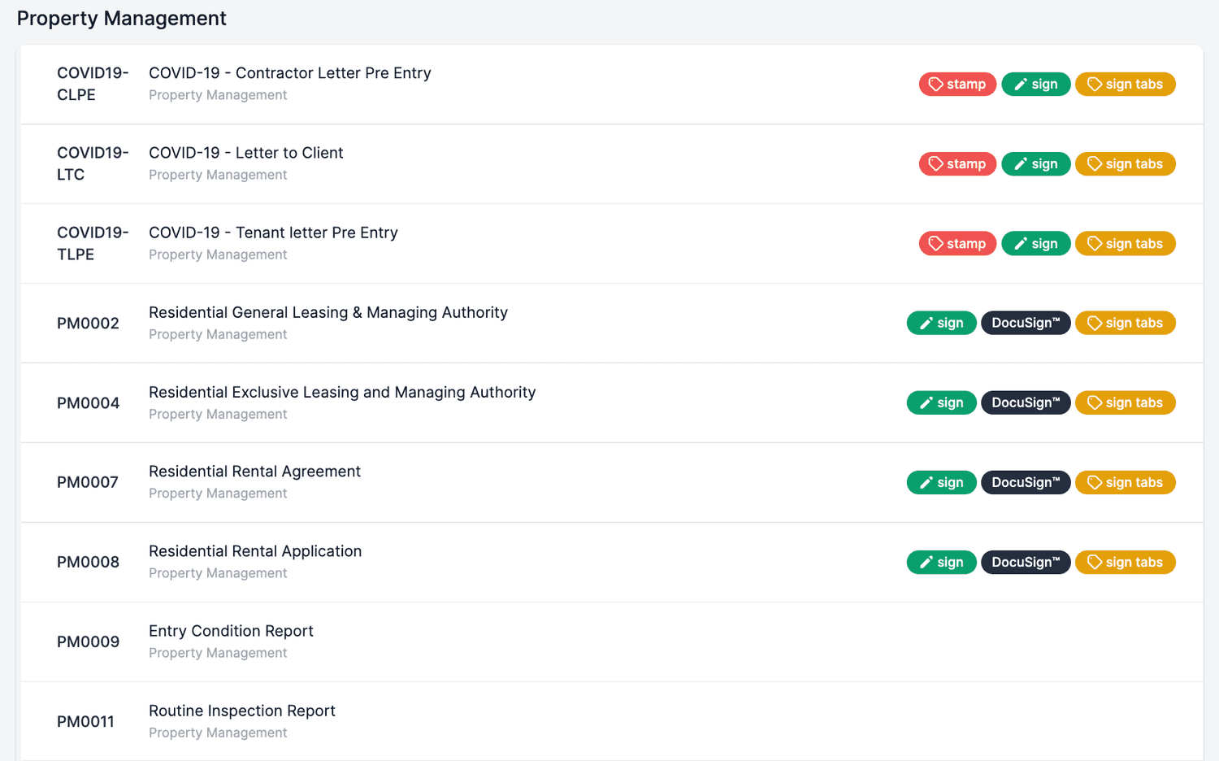Click the stamp icon on COVID-19 Letter to Client

(x=936, y=163)
